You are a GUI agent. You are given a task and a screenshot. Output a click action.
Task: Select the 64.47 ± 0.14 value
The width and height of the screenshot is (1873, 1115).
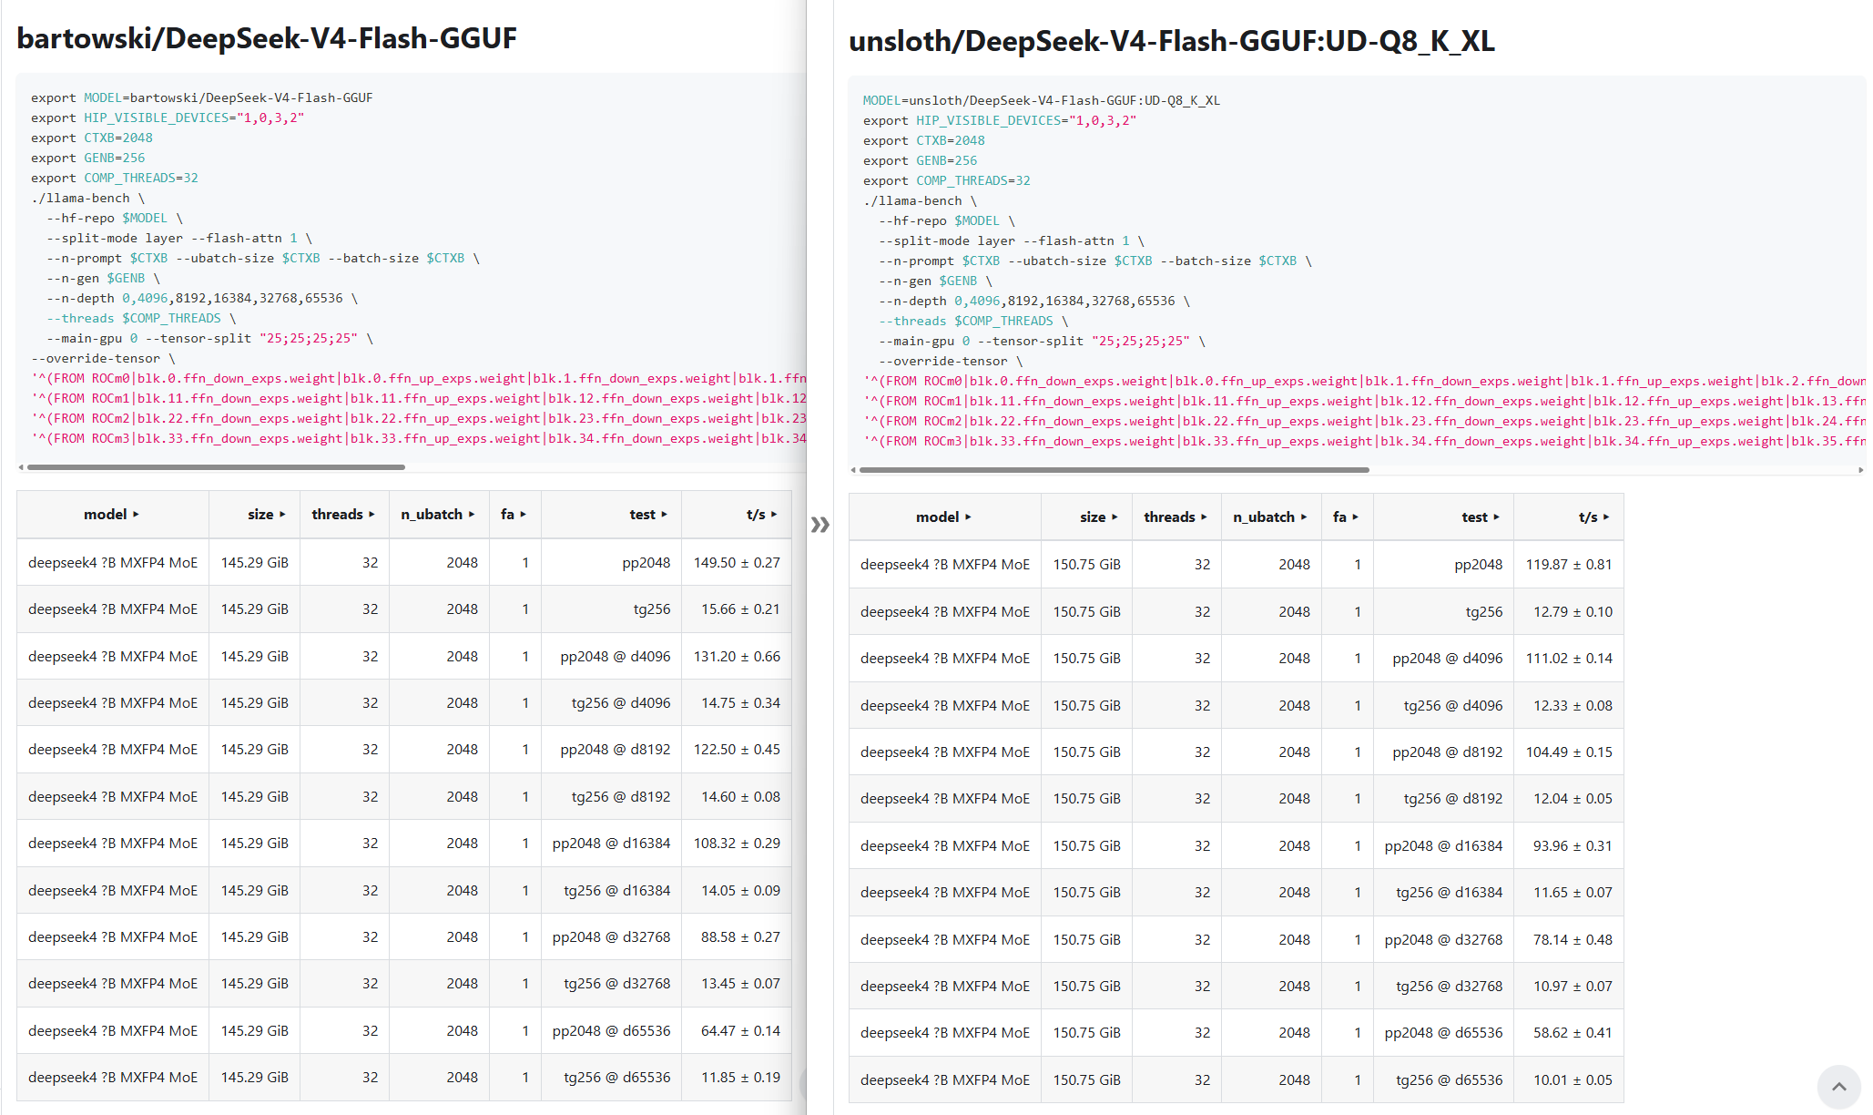click(740, 1031)
